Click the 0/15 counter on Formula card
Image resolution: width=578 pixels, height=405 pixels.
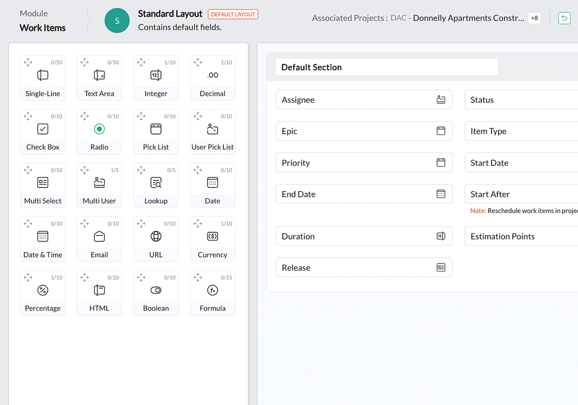coord(226,277)
